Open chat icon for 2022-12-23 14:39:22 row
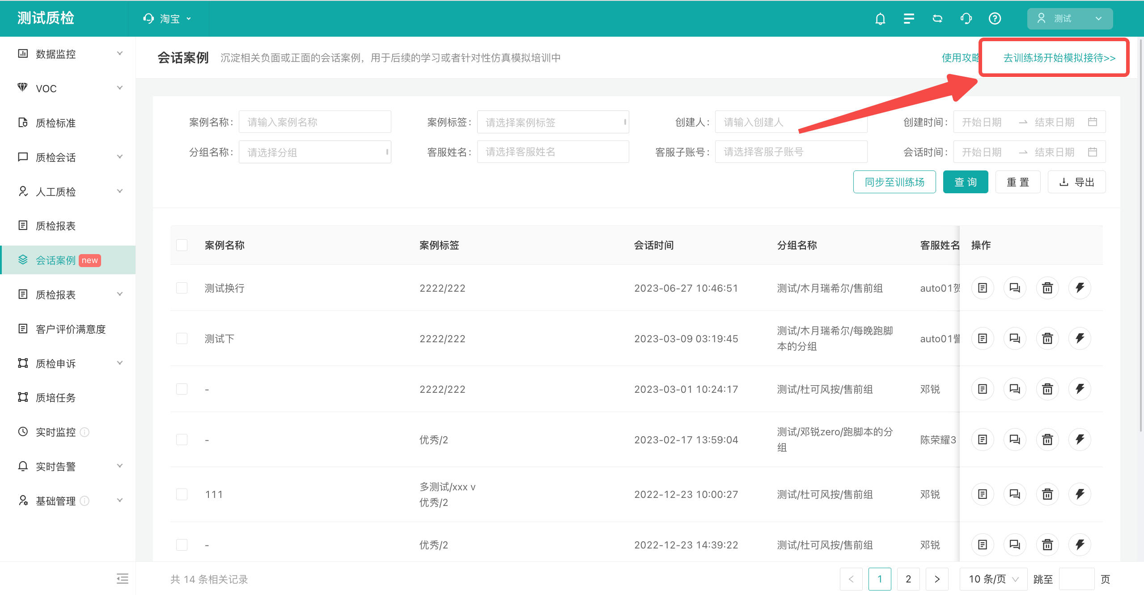This screenshot has height=595, width=1144. 1015,544
